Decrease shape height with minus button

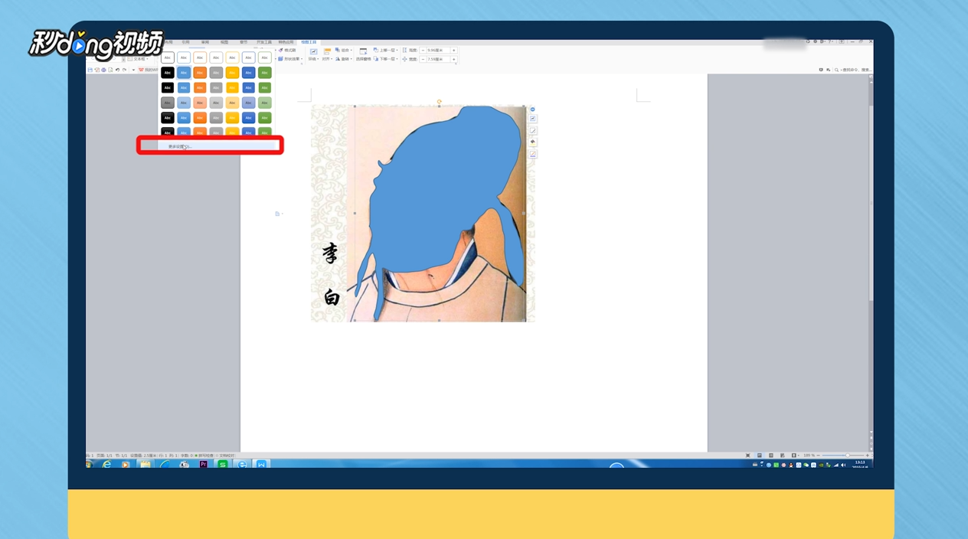423,51
